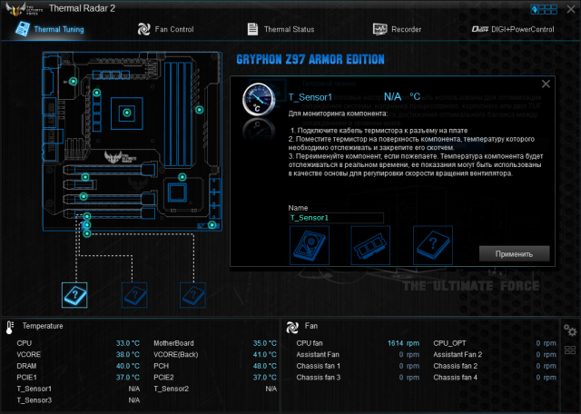Select the CPU temperature 33.0 °C reading

pos(128,343)
